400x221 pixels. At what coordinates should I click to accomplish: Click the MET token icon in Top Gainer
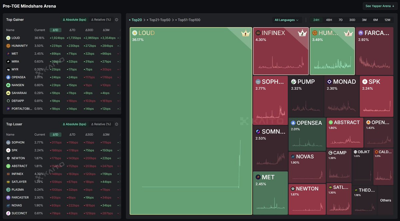pyautogui.click(x=8, y=54)
